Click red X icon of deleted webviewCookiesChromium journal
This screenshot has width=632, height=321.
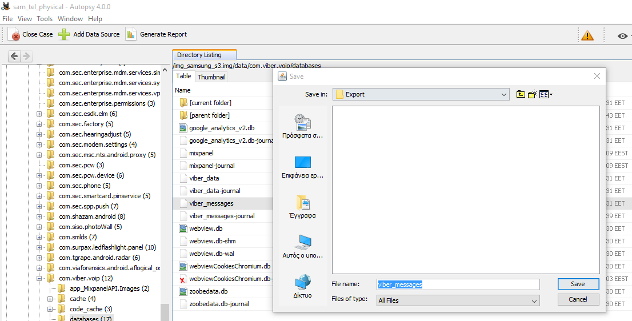pos(183,279)
